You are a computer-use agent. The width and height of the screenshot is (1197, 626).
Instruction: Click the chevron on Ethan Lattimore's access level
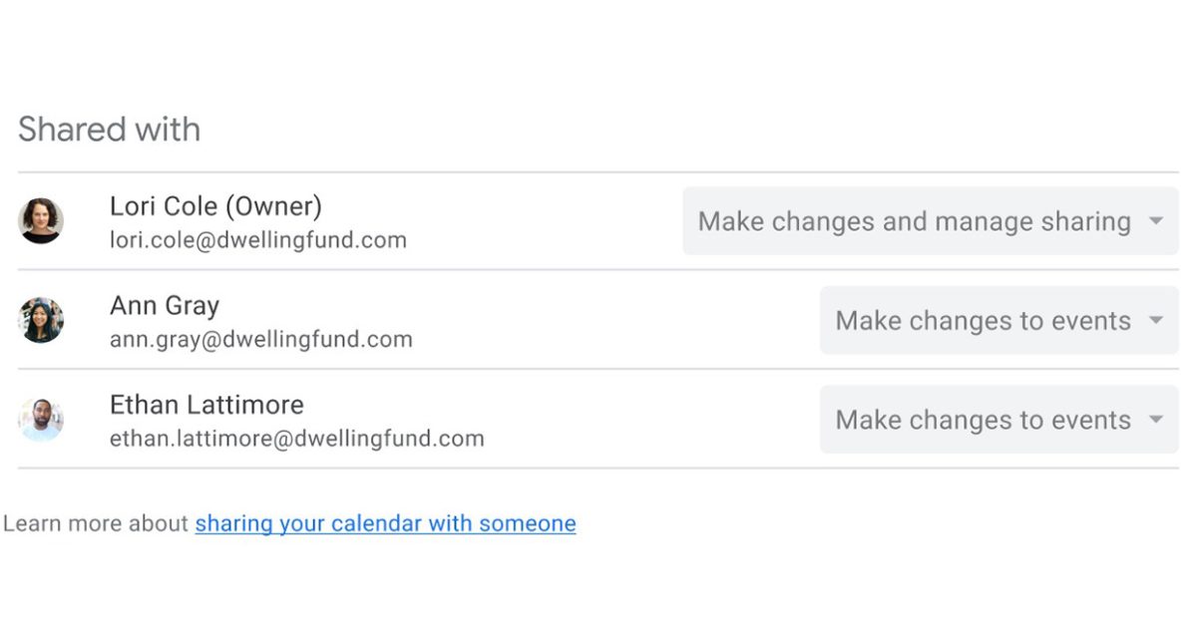click(1154, 420)
